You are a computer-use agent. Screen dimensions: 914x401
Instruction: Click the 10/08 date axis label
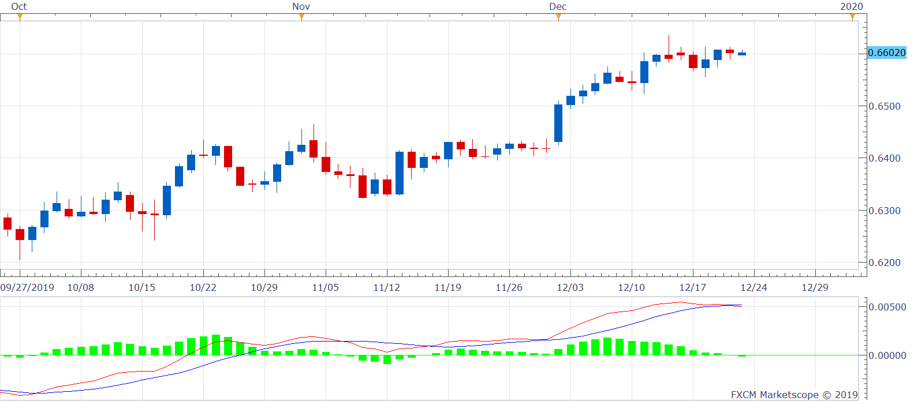(x=81, y=287)
